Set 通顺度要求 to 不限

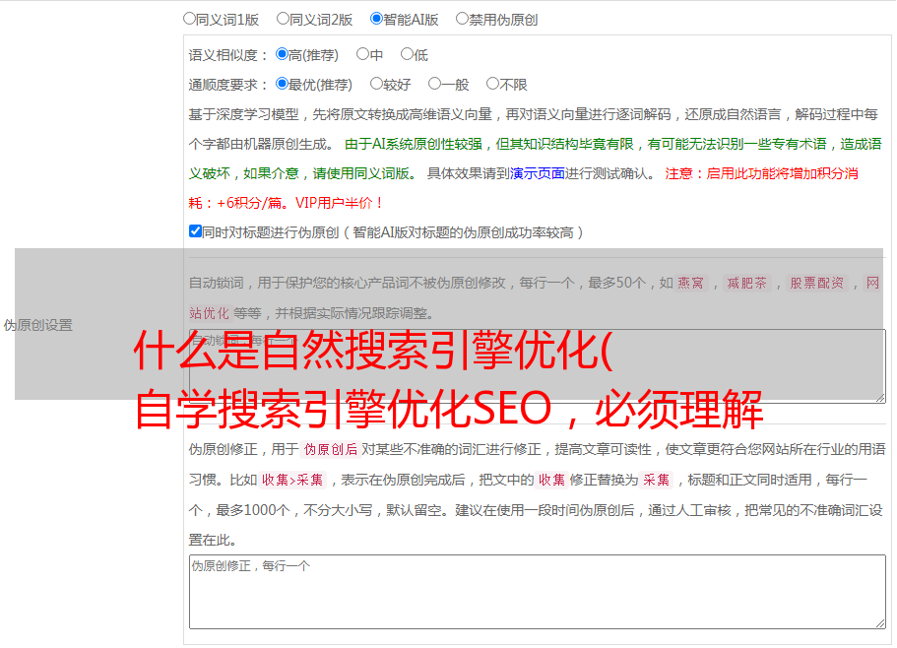(492, 84)
